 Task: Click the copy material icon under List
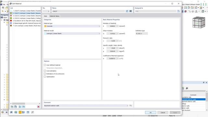[x=16, y=107]
